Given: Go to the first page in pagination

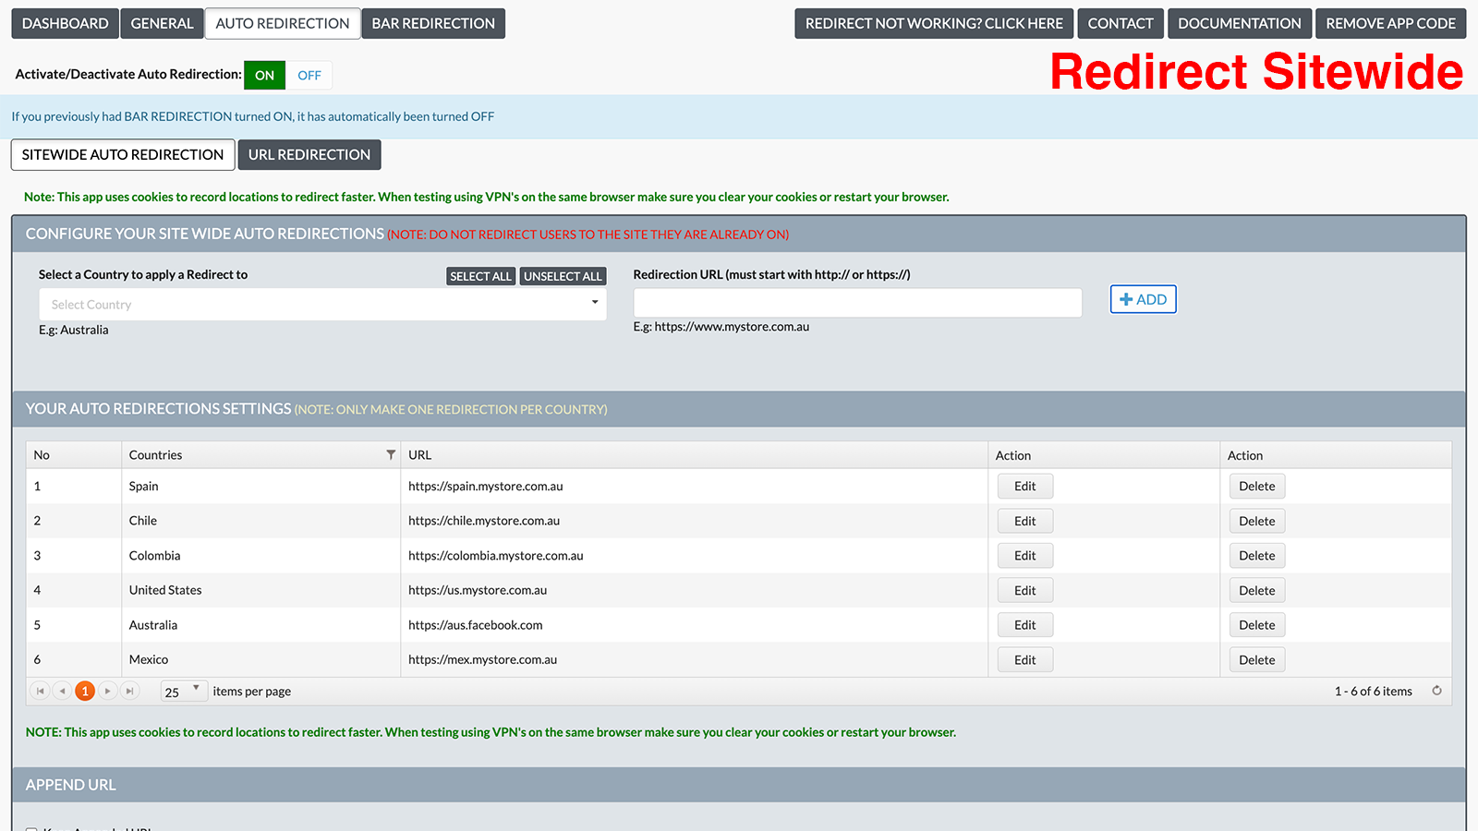Looking at the screenshot, I should click(x=40, y=690).
